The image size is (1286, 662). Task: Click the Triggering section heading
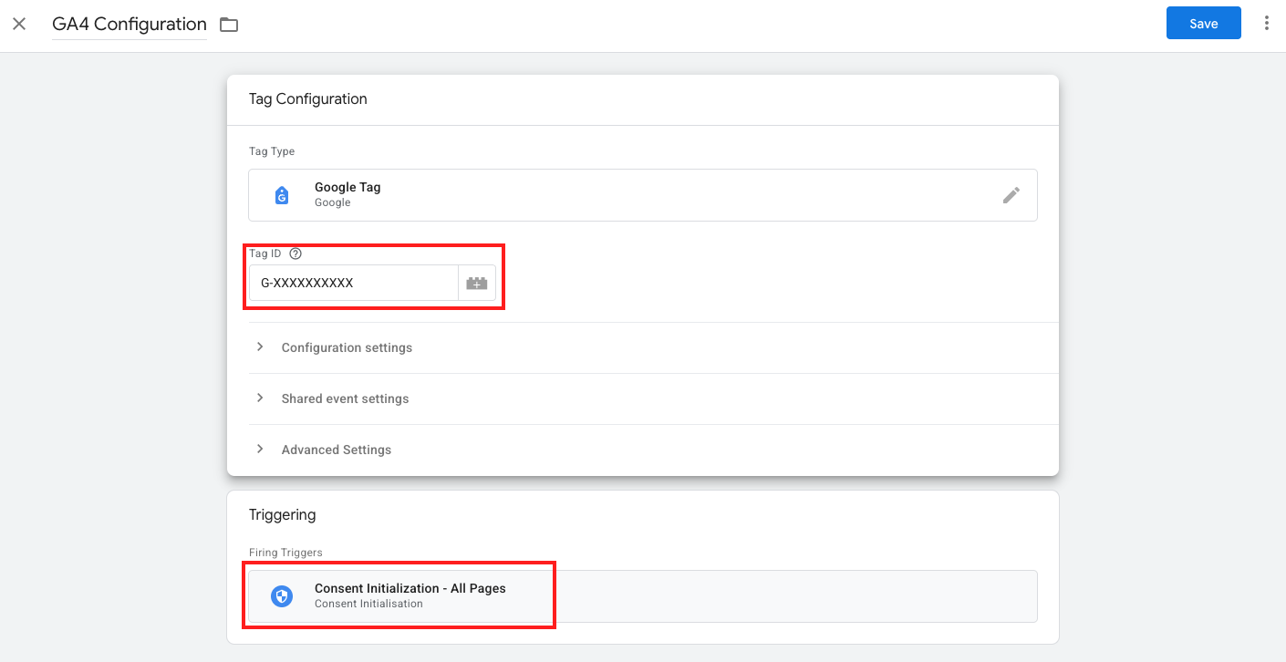[x=283, y=515]
